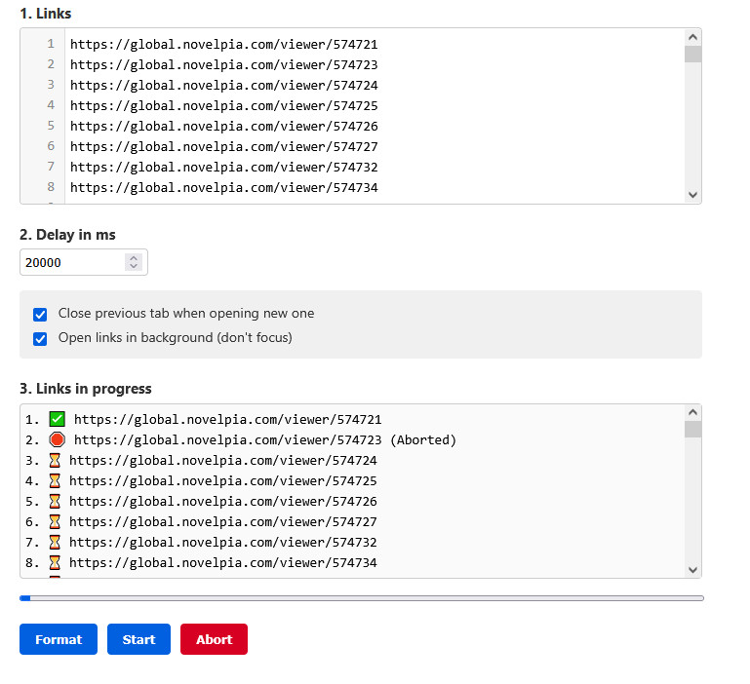
Task: Click scroll-up arrow of the Links editor
Action: (692, 37)
